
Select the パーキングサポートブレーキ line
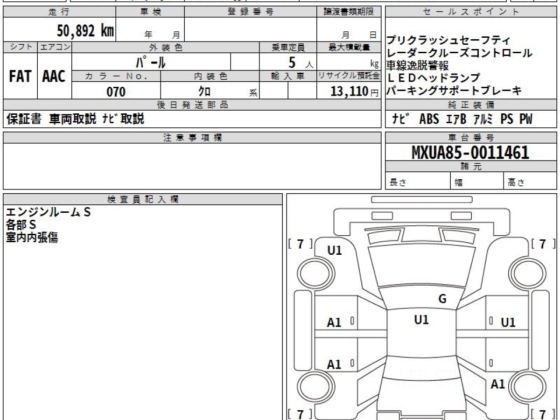454,91
